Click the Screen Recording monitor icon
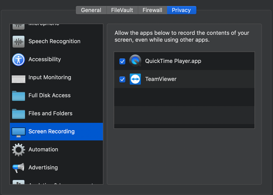 tap(18, 132)
